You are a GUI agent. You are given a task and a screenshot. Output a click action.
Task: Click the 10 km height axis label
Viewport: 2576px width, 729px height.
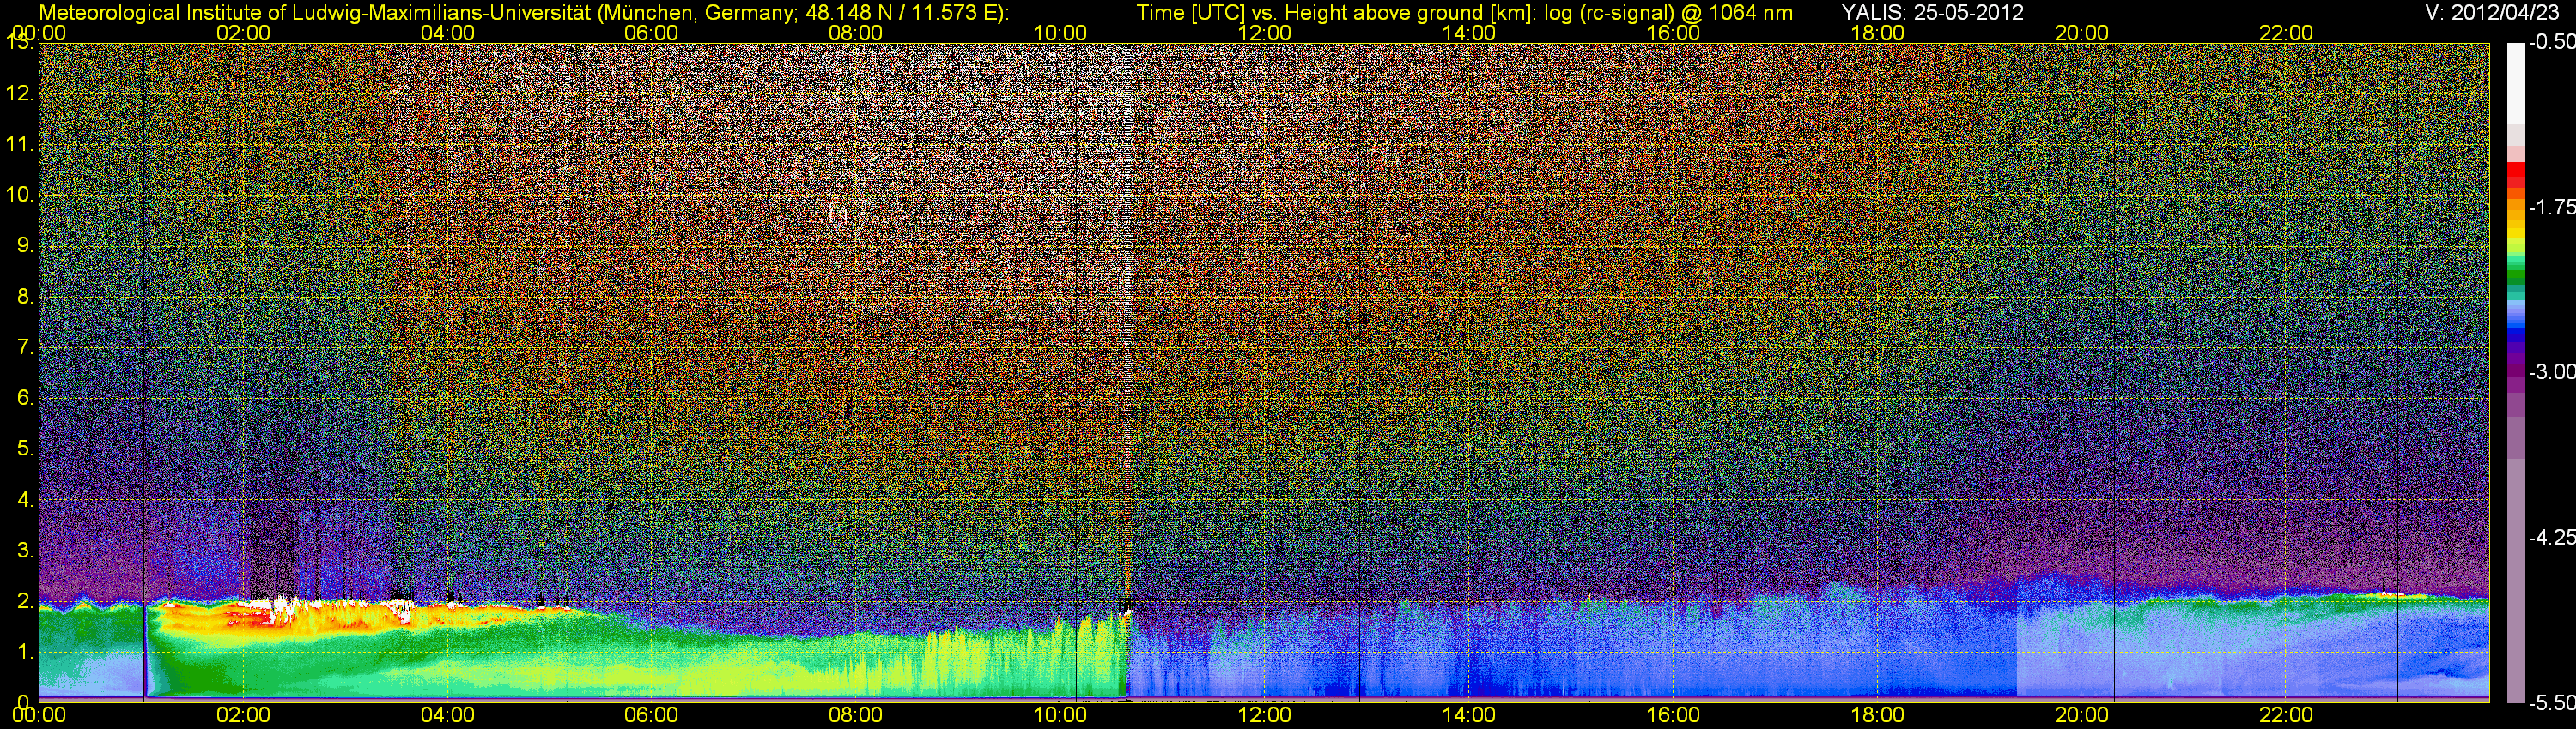(x=18, y=194)
